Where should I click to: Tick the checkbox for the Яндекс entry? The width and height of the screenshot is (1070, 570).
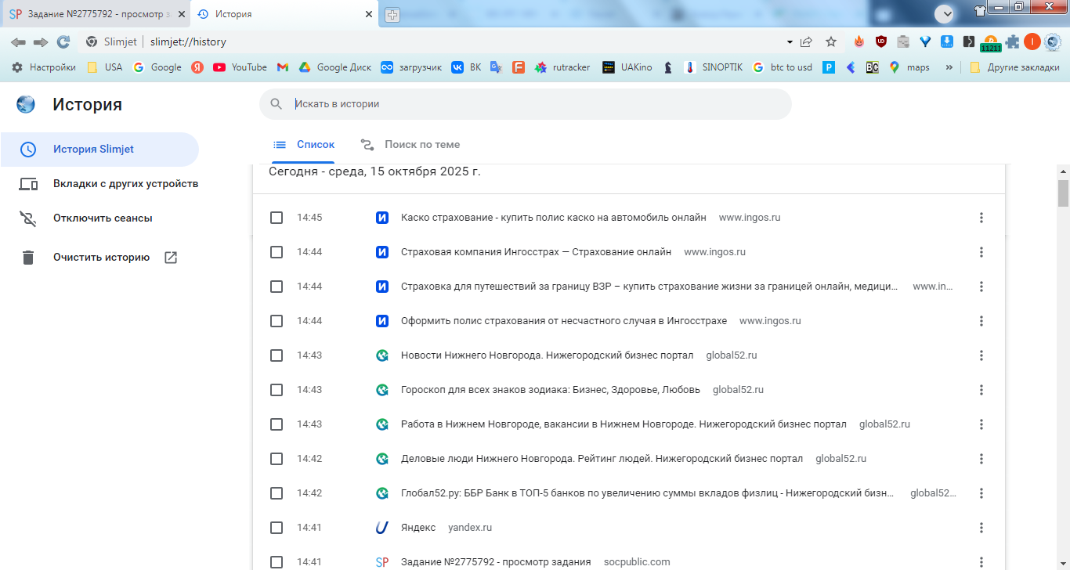tap(277, 528)
